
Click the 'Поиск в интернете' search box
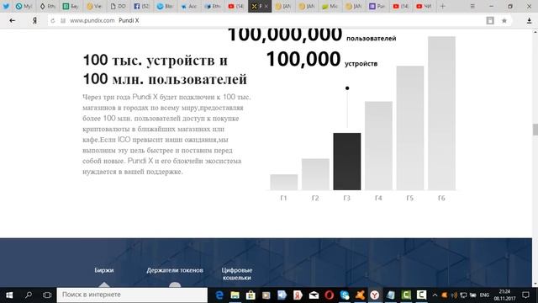[x=132, y=295]
